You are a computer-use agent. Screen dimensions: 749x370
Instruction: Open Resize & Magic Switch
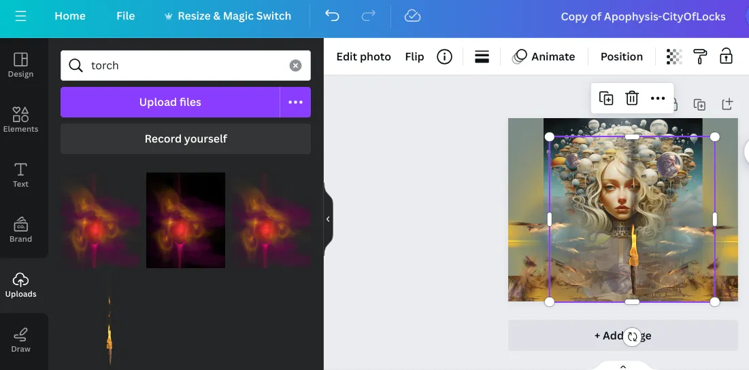227,16
